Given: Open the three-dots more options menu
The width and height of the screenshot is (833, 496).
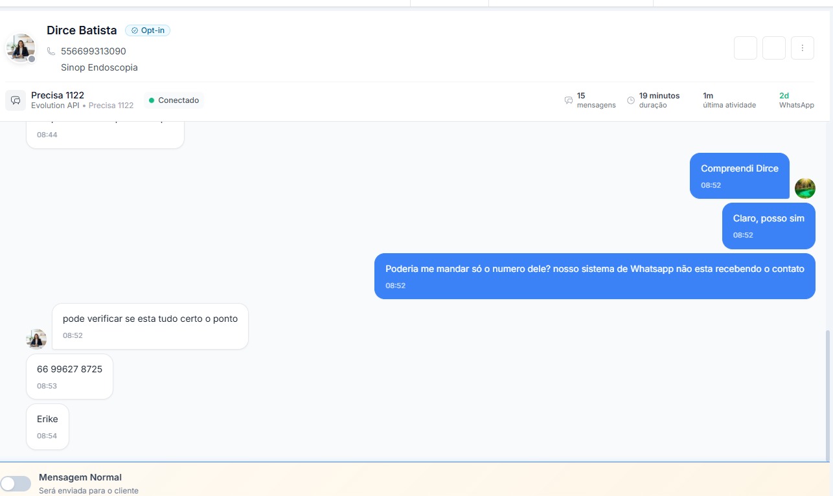Looking at the screenshot, I should 803,48.
